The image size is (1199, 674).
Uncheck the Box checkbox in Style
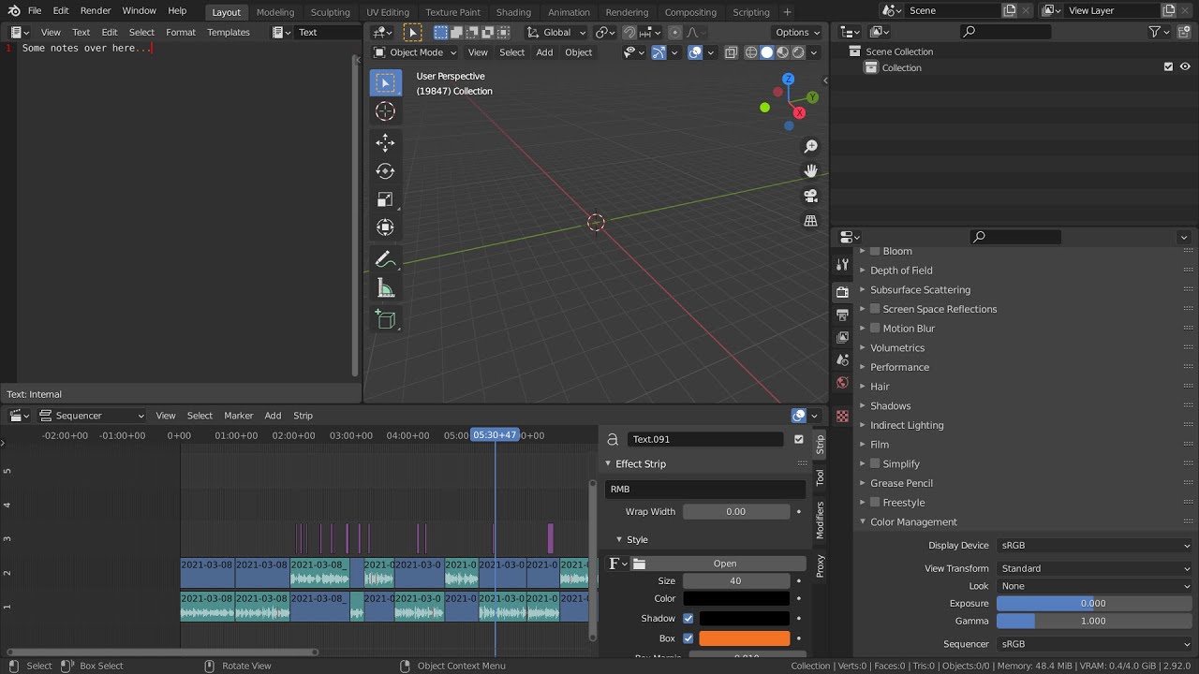tap(688, 638)
